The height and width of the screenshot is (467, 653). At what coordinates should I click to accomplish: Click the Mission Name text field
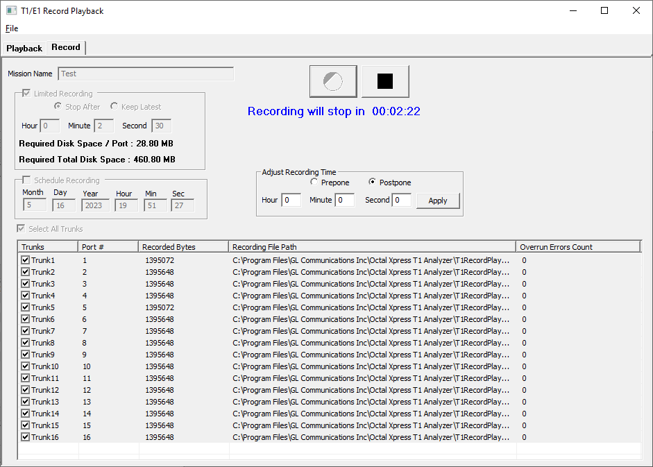click(x=146, y=74)
